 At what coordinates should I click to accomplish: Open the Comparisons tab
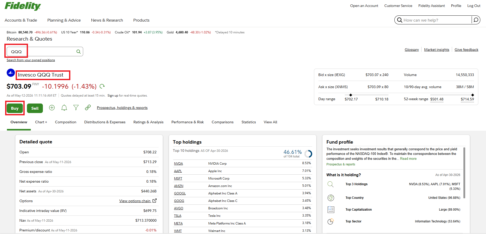point(223,122)
